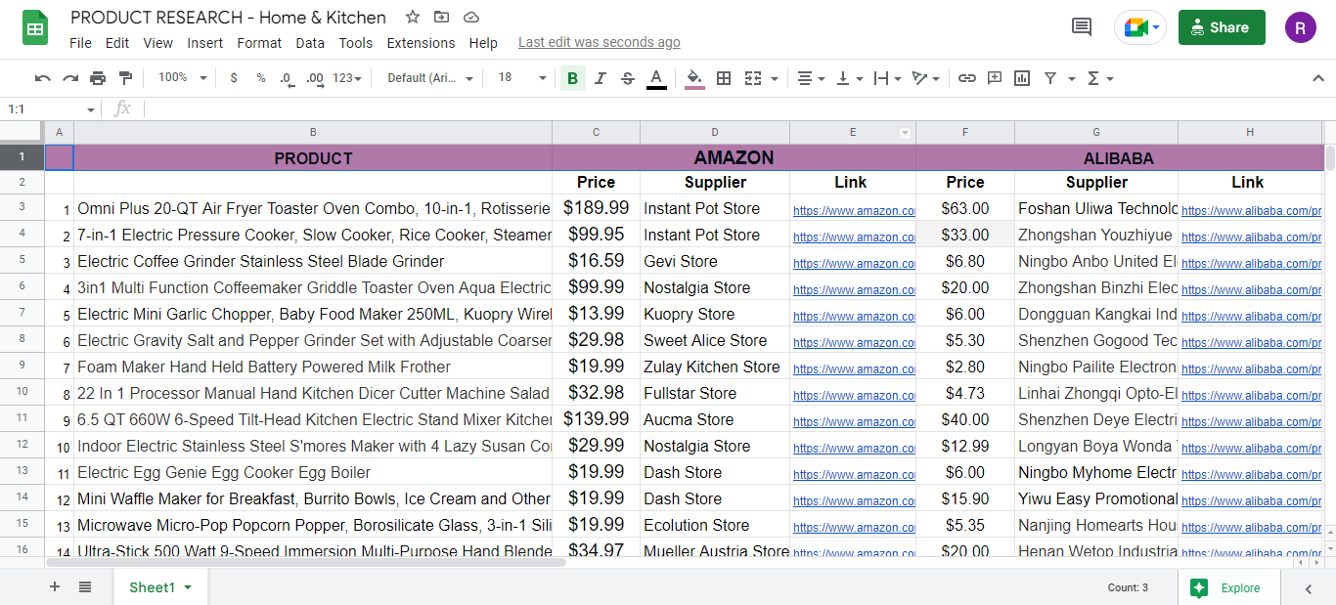Screen dimensions: 1336x605
Task: Create a filter
Action: click(1048, 77)
